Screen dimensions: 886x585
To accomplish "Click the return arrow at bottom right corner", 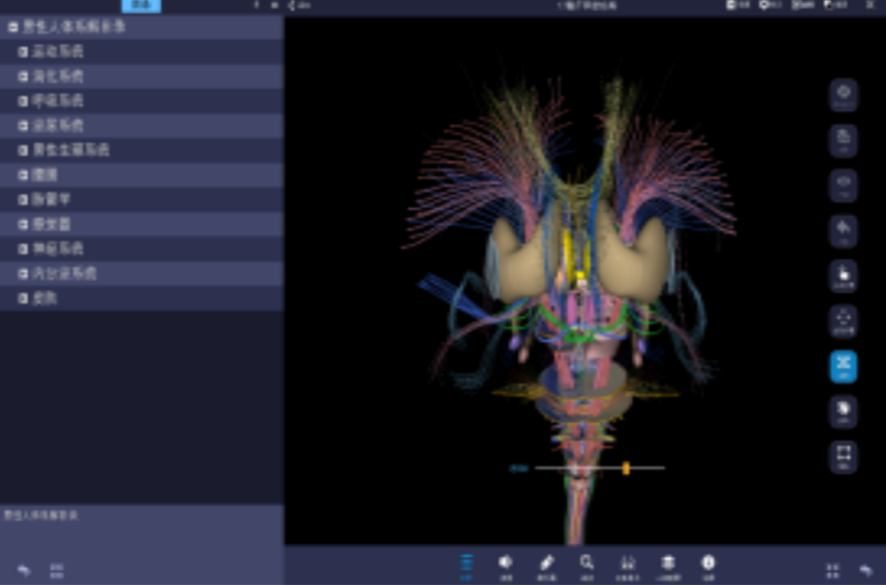I will (x=865, y=570).
